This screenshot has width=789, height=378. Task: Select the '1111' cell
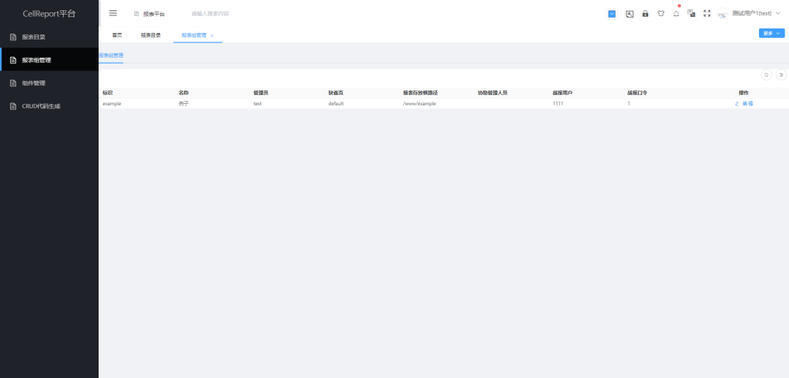point(557,103)
